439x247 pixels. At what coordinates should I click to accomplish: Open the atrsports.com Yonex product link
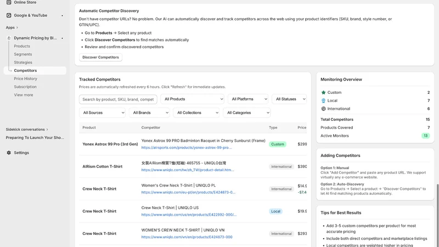tap(187, 148)
